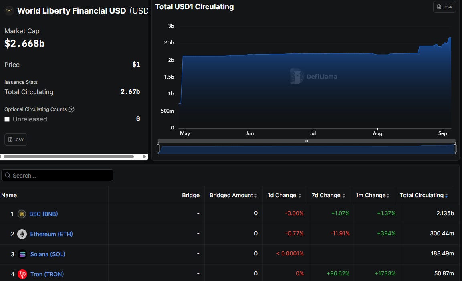Click the Market Cap value $2.668b
The image size is (462, 281).
[x=24, y=44]
